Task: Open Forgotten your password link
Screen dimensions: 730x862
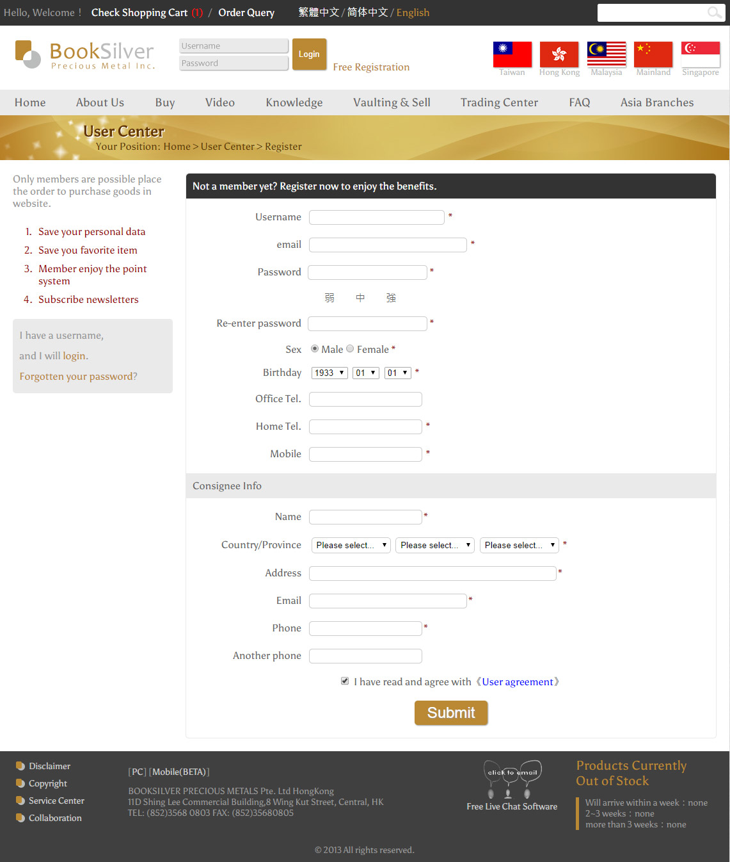Action: click(x=78, y=377)
